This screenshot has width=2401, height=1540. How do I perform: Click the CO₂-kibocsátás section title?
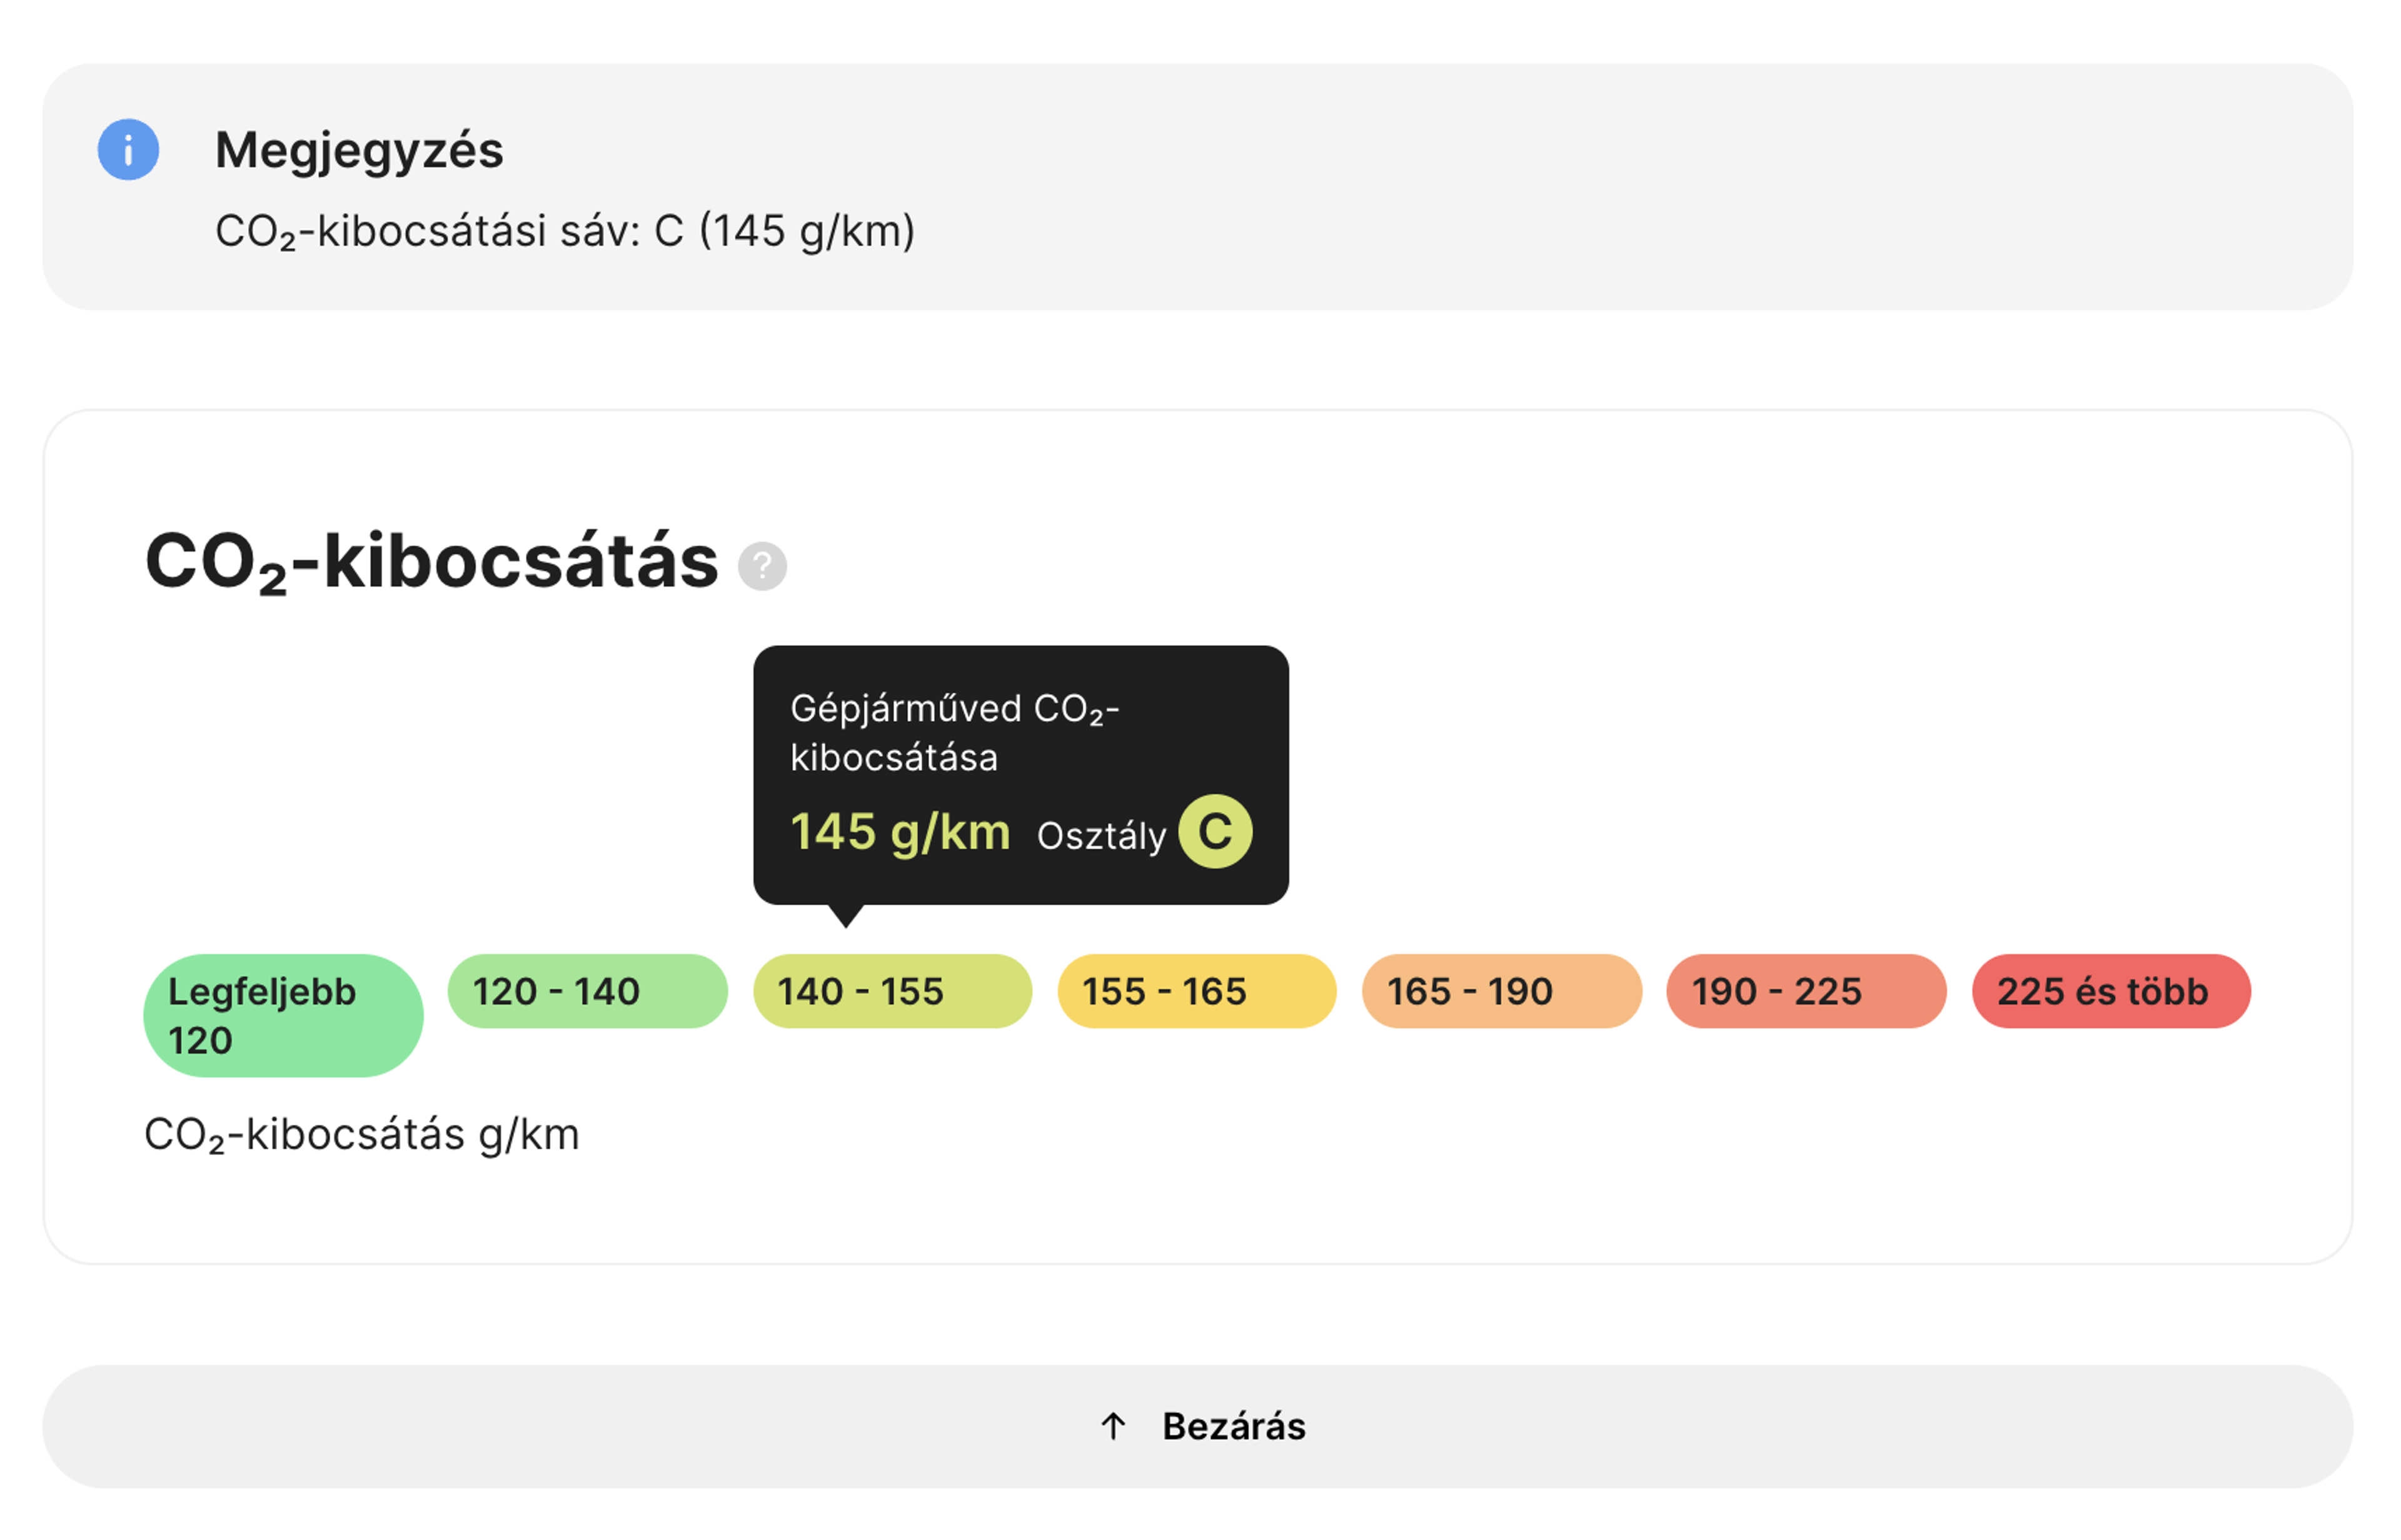(x=432, y=562)
